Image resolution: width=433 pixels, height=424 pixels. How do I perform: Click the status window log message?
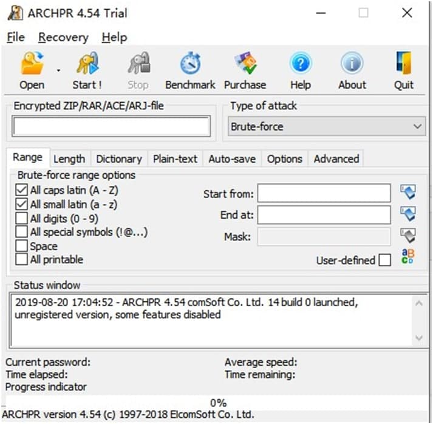186,309
